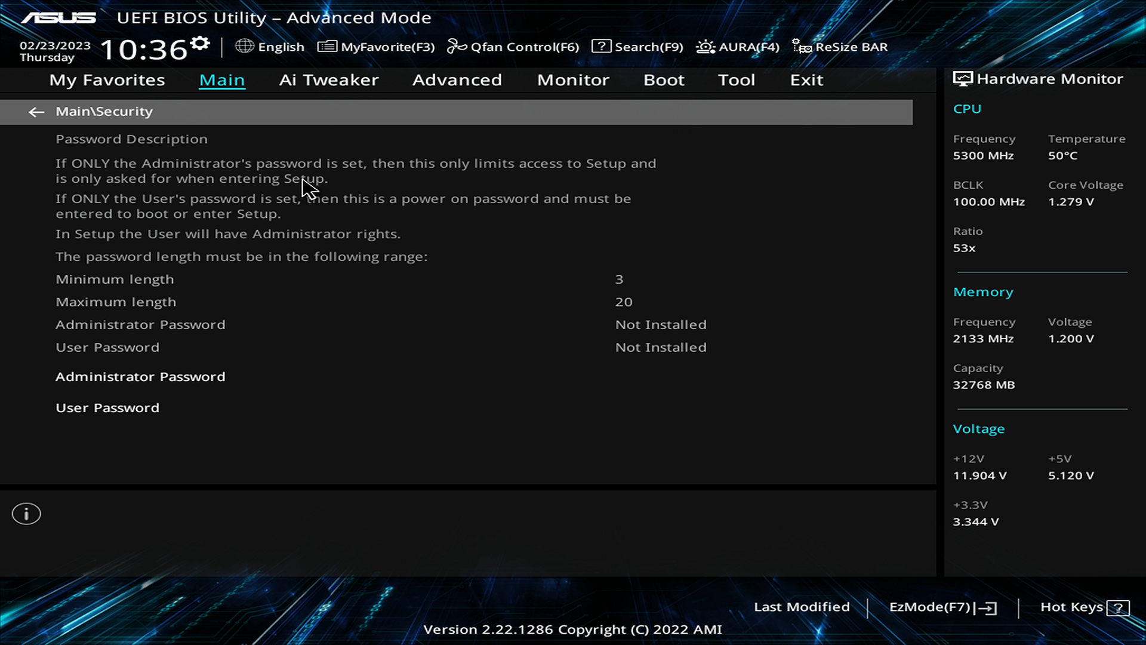Switch to the Boot tab
Image resolution: width=1146 pixels, height=645 pixels.
pos(664,80)
